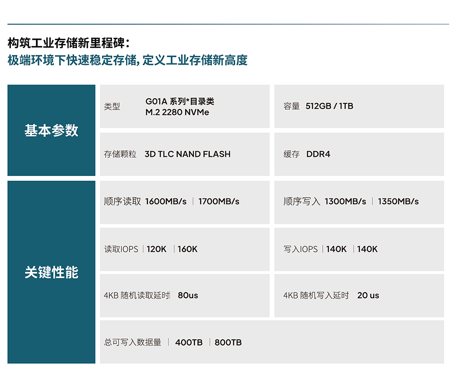The image size is (469, 366).
Task: Click the 1700MB/s sequential read value
Action: pyautogui.click(x=219, y=202)
